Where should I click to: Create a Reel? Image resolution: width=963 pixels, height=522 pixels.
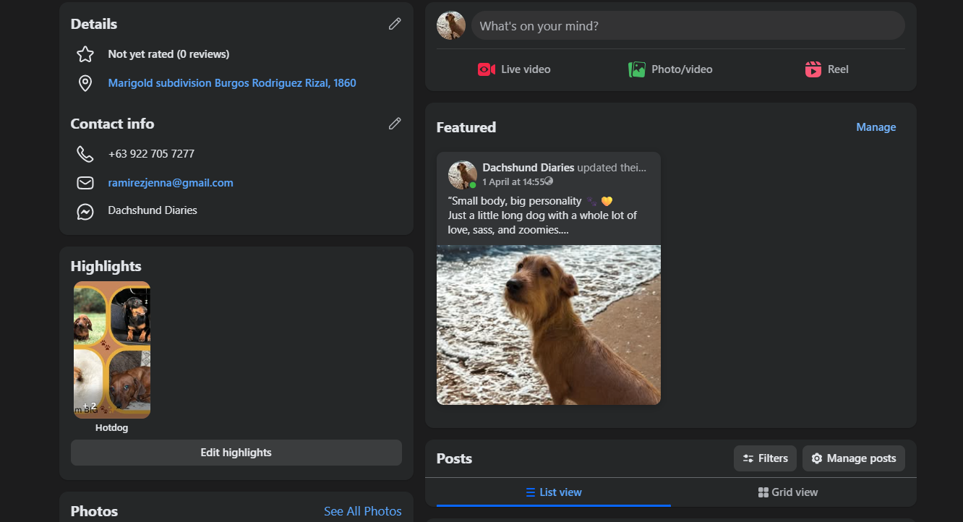click(826, 69)
